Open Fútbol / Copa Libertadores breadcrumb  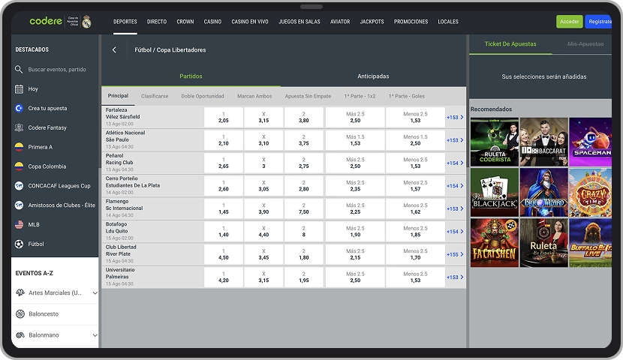[170, 50]
